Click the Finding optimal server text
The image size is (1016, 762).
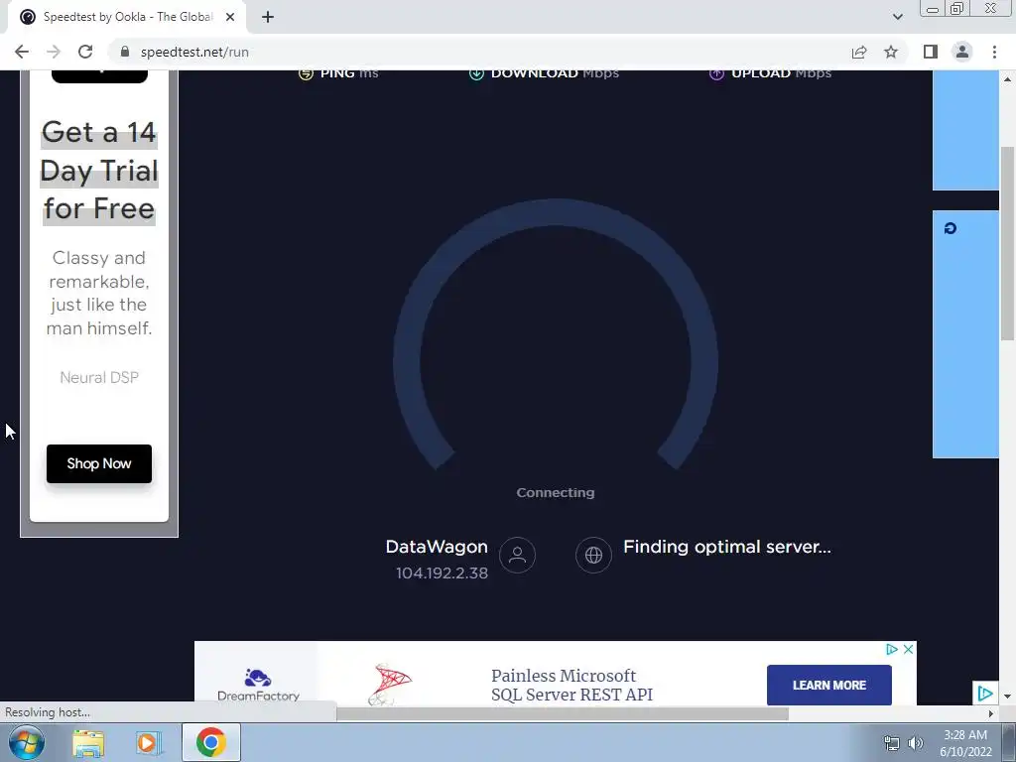727,547
